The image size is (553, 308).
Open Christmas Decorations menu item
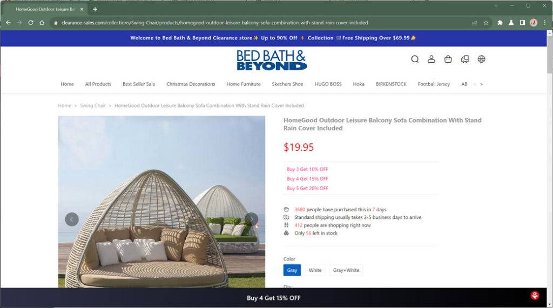pyautogui.click(x=191, y=84)
